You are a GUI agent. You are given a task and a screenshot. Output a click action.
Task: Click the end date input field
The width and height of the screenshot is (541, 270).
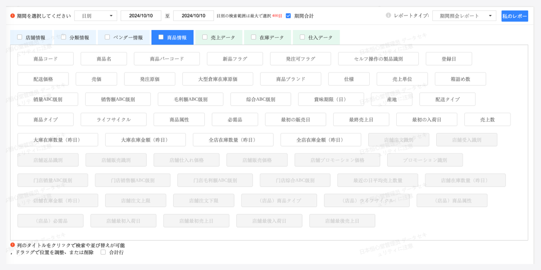click(x=193, y=16)
